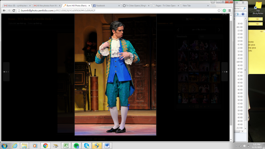Open the Chrome hamburger menu
Screen dimensions: 265x149
[230, 11]
